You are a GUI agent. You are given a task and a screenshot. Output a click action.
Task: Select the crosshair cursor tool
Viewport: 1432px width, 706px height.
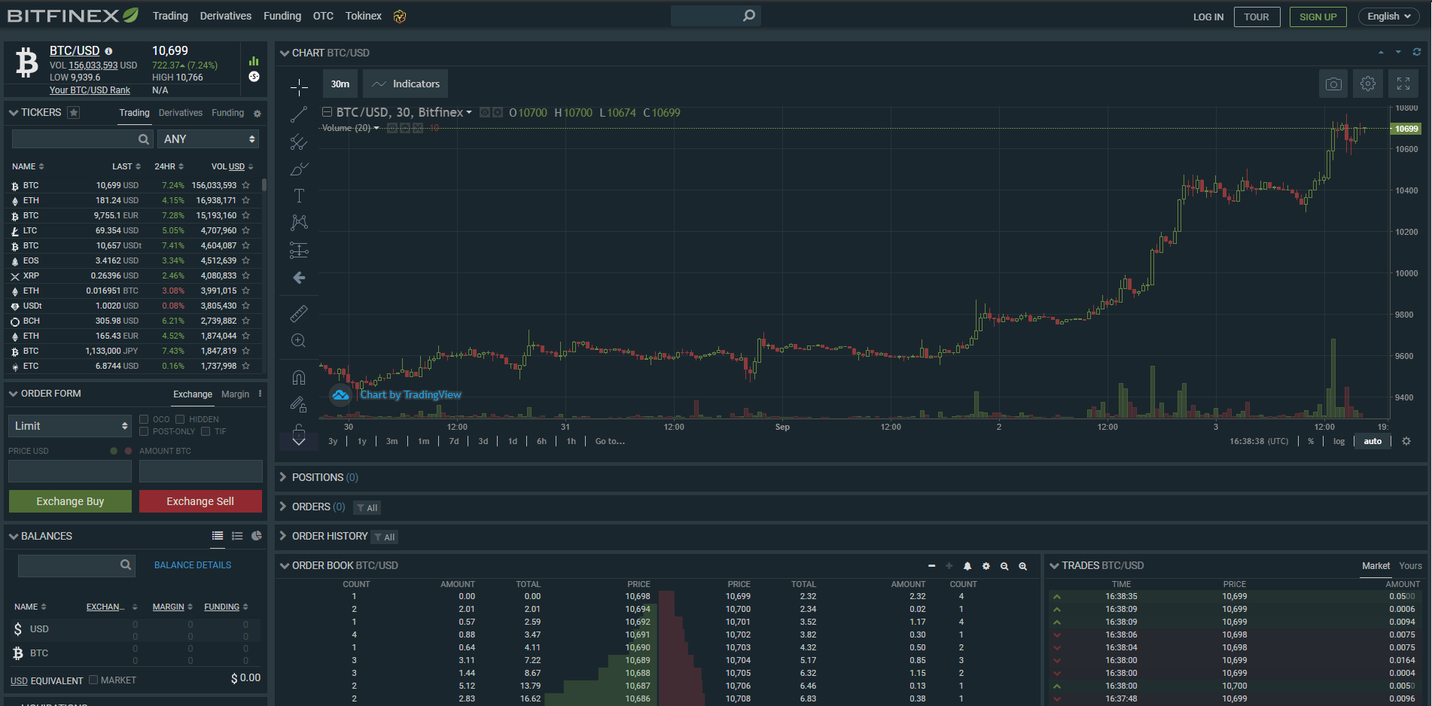tap(299, 87)
